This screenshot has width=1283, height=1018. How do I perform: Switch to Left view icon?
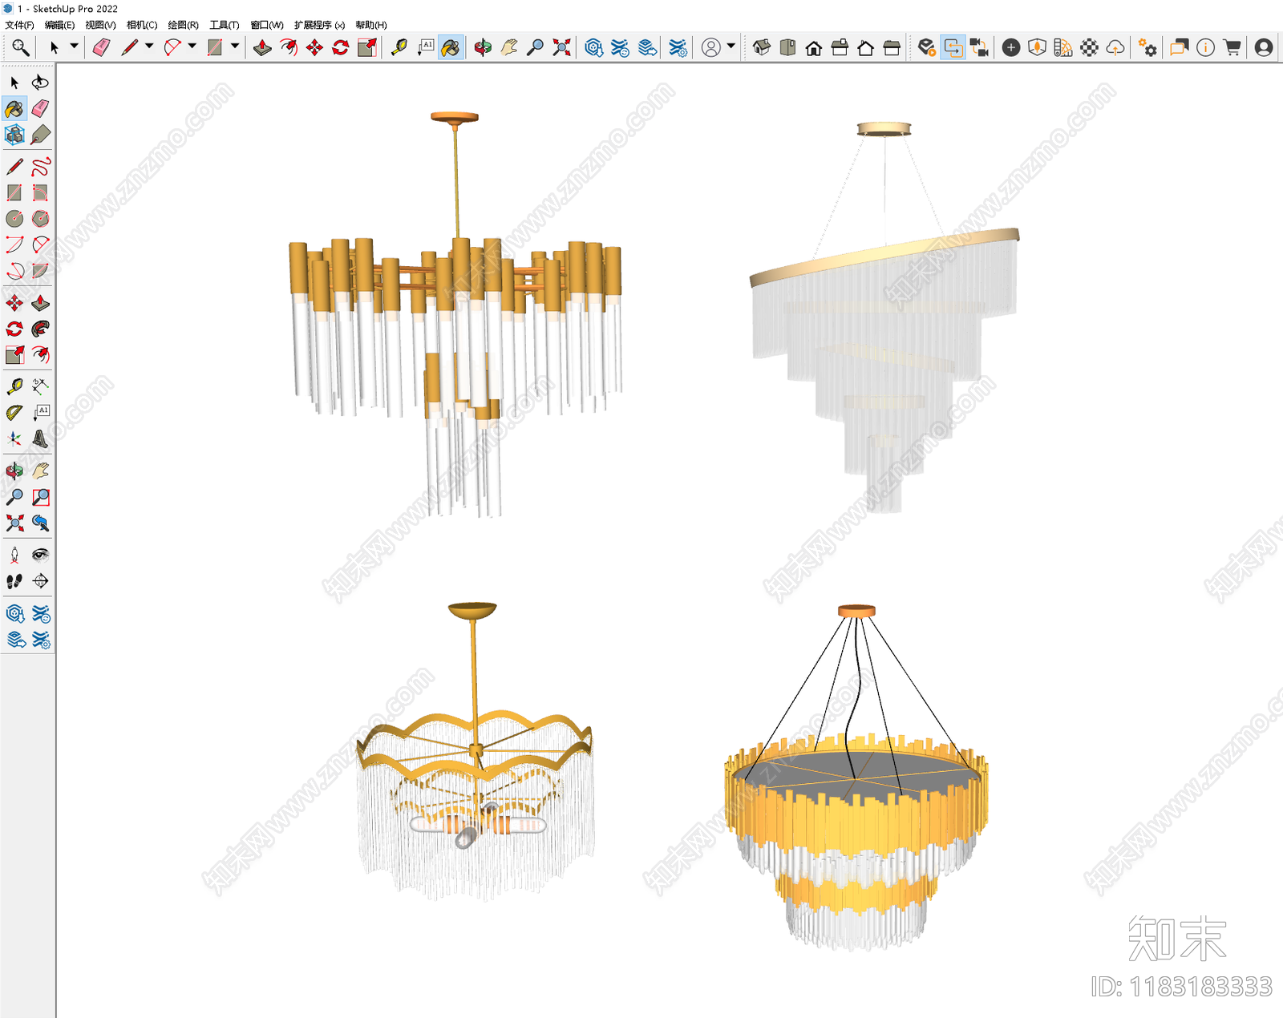tap(892, 48)
